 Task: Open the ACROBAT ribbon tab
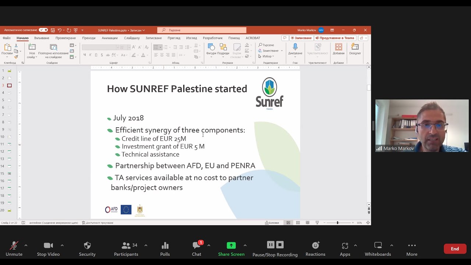click(253, 38)
